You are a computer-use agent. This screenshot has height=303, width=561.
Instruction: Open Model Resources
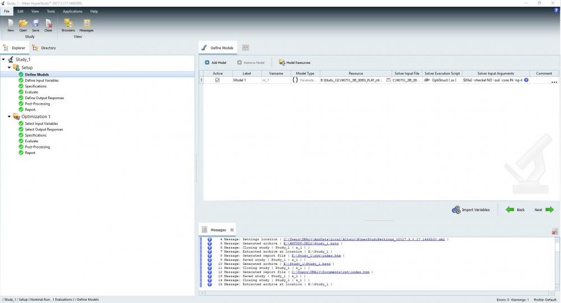coord(295,63)
